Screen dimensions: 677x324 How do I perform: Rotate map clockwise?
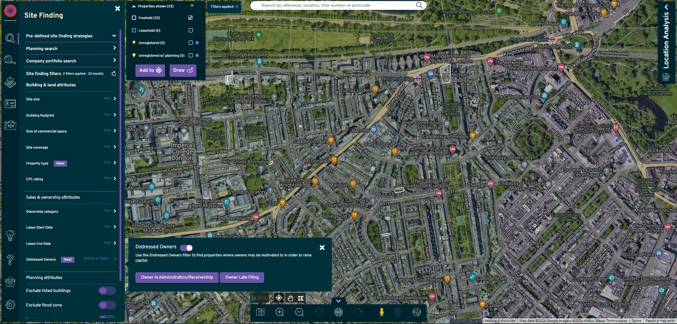pos(358,312)
